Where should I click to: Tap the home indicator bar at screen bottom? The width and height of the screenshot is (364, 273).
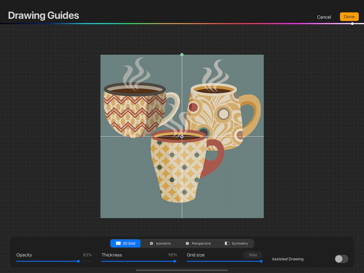point(182,270)
